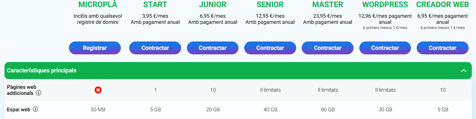Click Registrar button for Microplà
Viewport: 476px width, 119px height.
[95, 48]
